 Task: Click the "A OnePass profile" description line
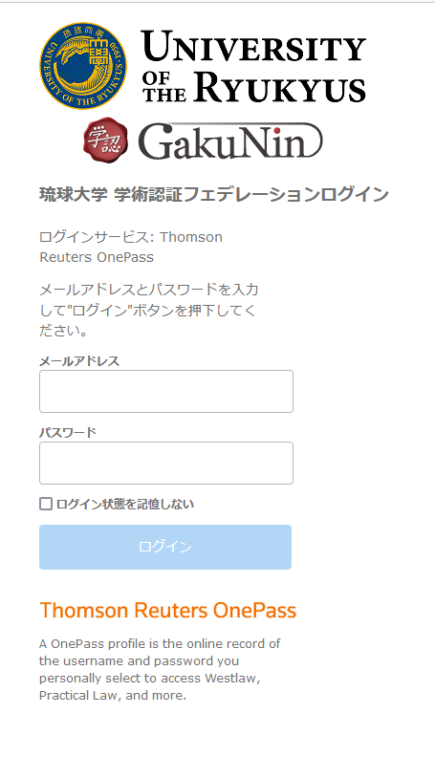coord(160,643)
